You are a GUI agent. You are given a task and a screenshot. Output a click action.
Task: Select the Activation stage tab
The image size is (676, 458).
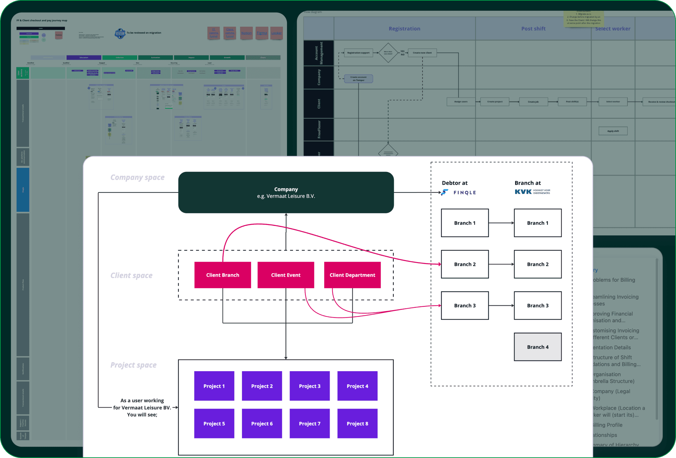point(155,58)
